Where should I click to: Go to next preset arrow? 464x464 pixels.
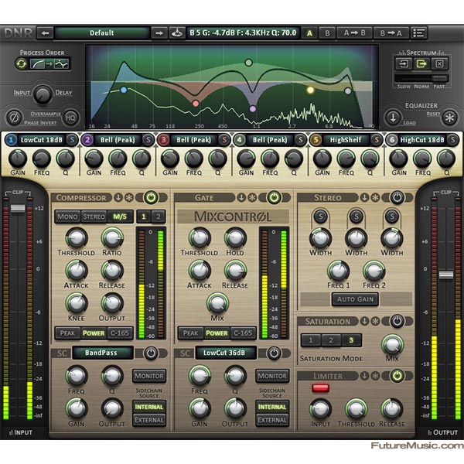(159, 33)
